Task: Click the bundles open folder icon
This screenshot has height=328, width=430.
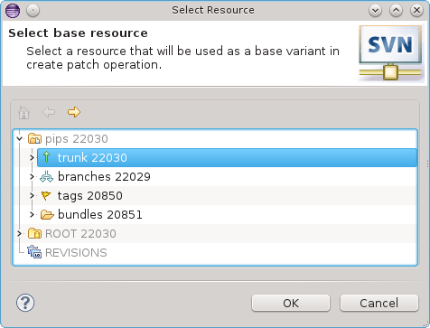Action: [x=47, y=215]
